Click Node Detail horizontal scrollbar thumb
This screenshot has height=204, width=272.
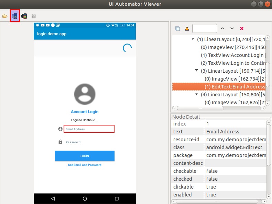pyautogui.click(x=217, y=201)
